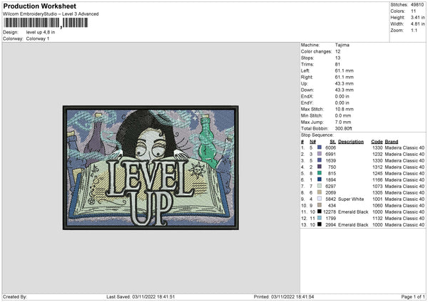Select the color swatch for stop 3

(x=320, y=160)
